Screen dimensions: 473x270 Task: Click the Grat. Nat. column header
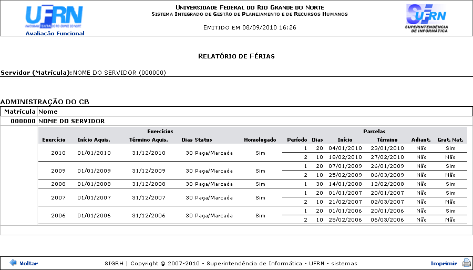click(450, 140)
